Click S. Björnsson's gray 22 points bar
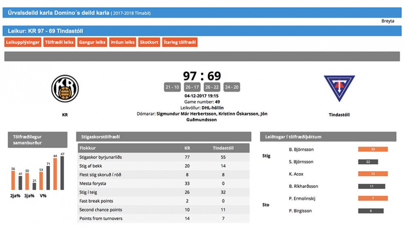 point(368,162)
